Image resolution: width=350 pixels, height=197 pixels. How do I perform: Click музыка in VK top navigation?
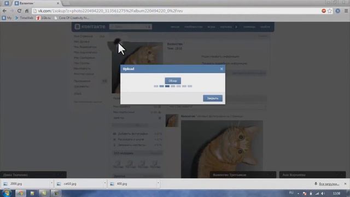click(226, 27)
